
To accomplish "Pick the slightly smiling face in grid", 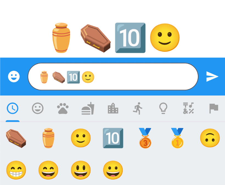I will click(81, 138).
